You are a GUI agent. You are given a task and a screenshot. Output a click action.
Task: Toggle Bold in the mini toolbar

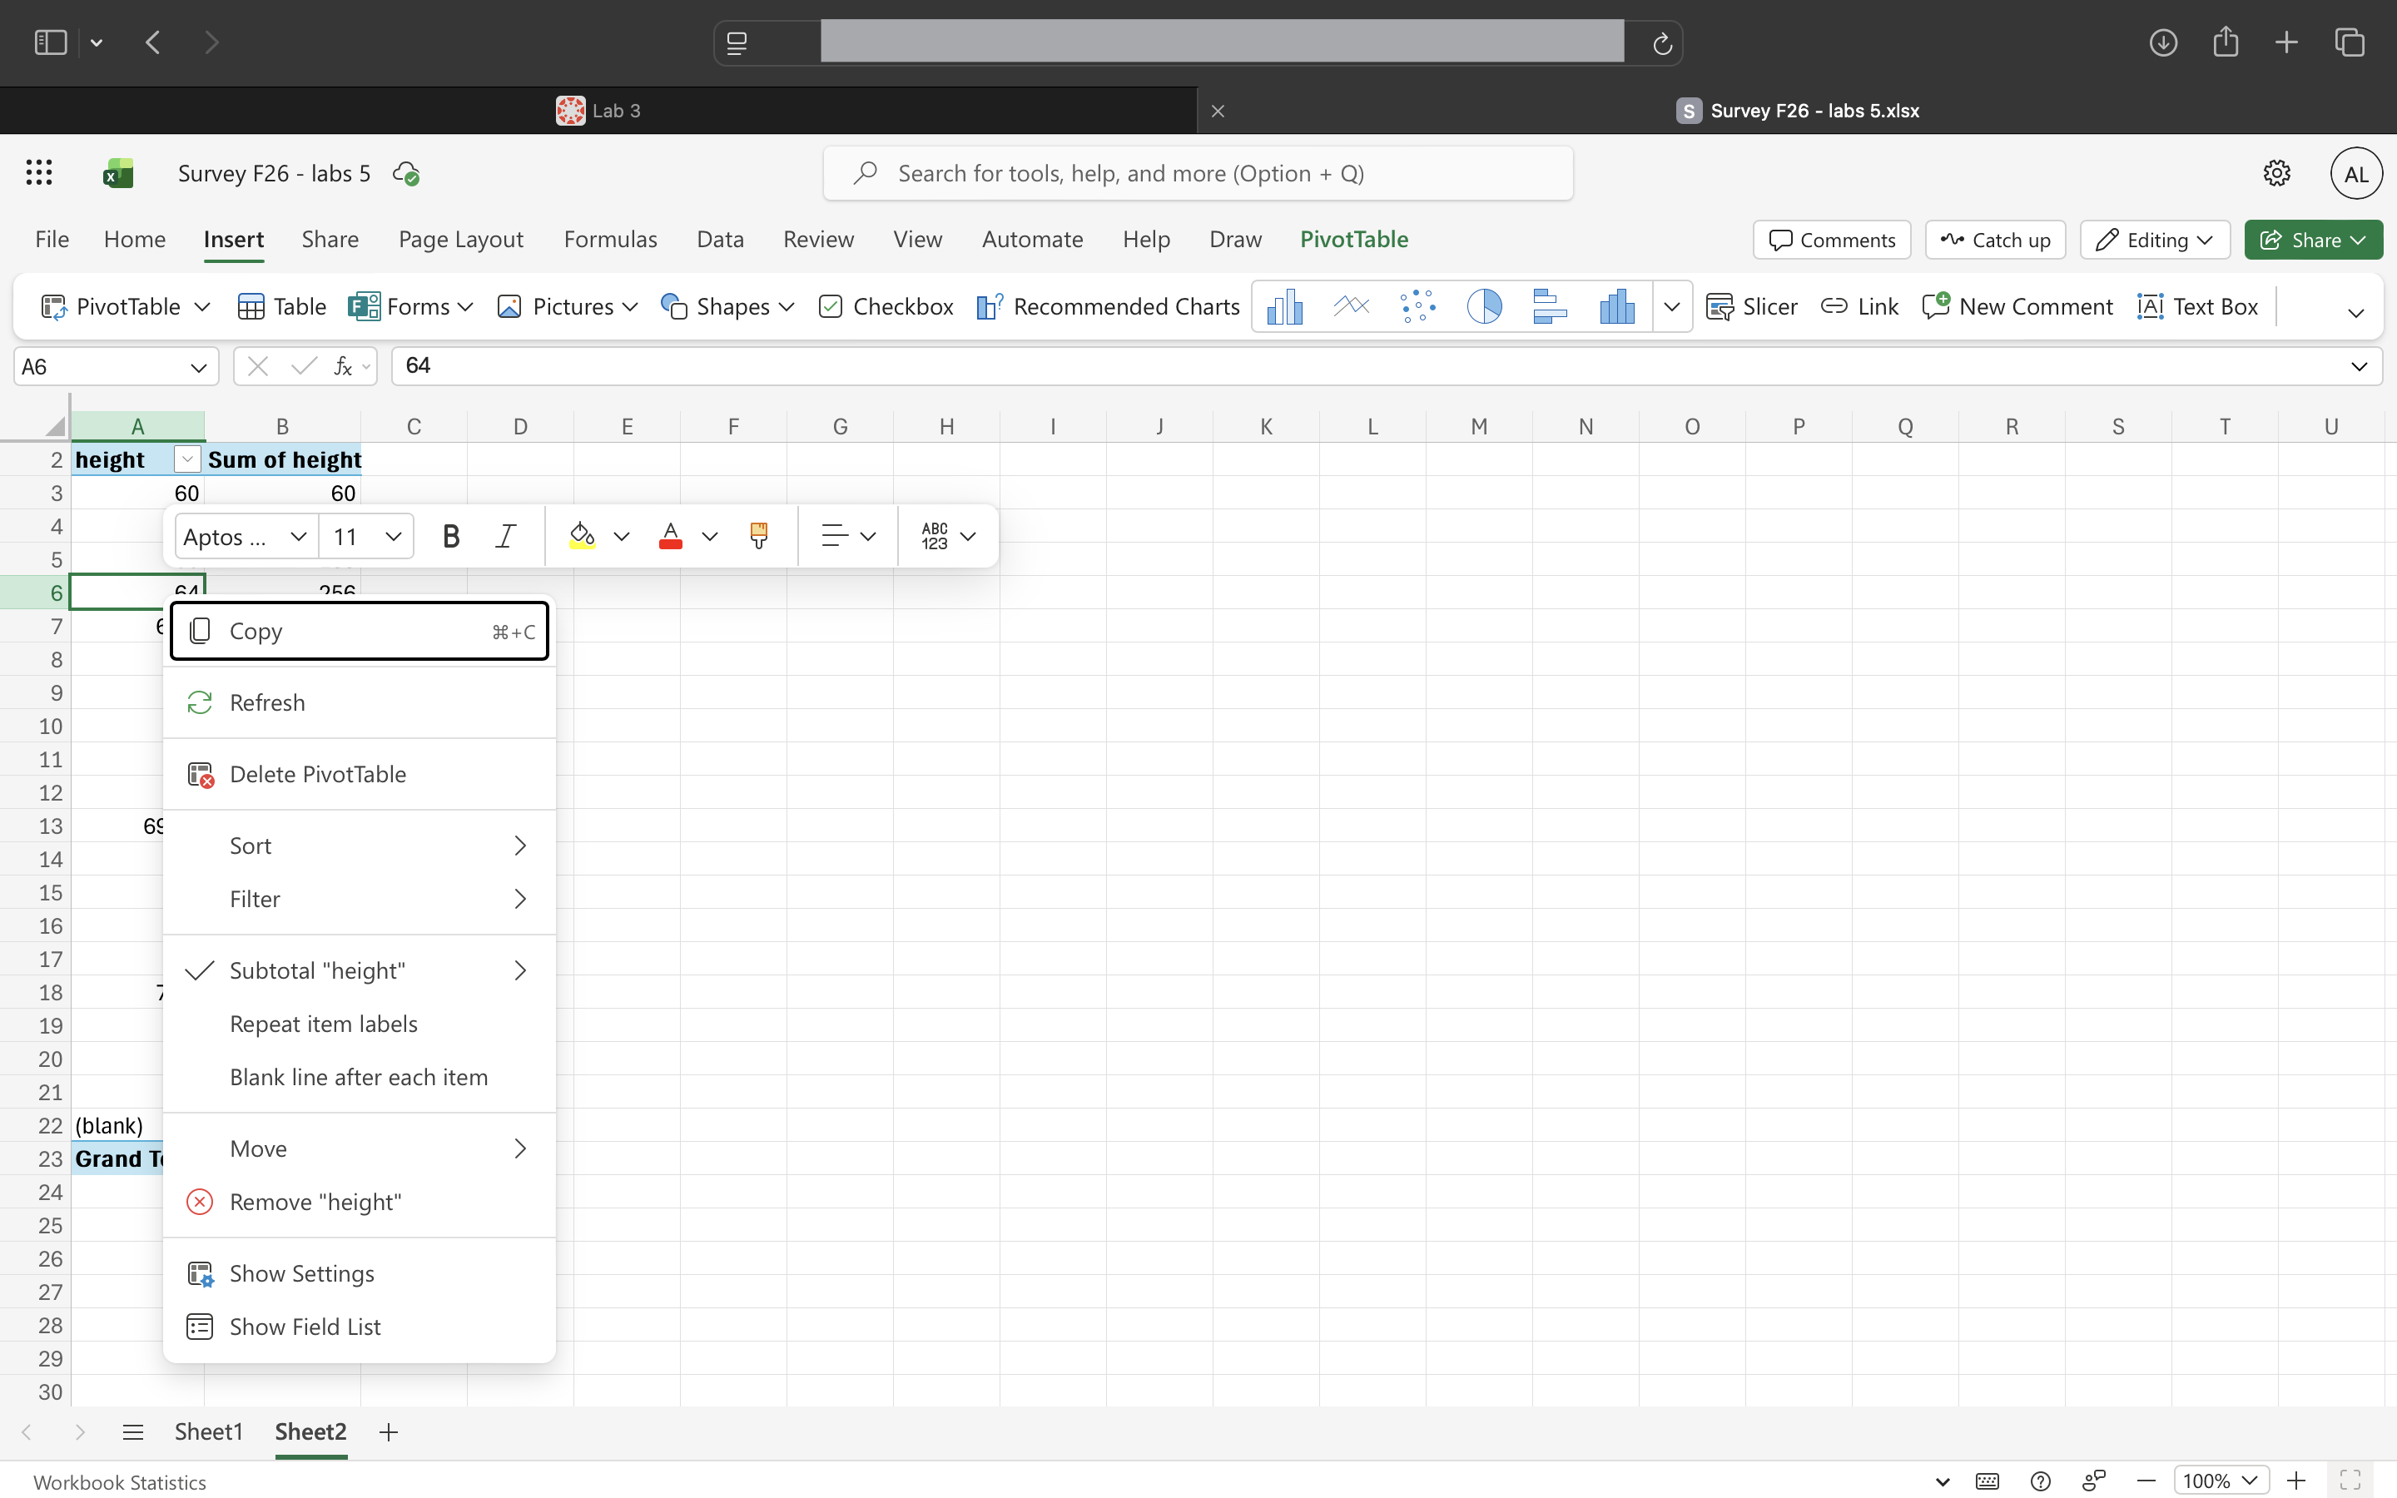(x=450, y=536)
